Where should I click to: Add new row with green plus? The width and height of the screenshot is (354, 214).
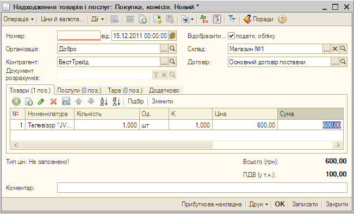click(x=16, y=101)
